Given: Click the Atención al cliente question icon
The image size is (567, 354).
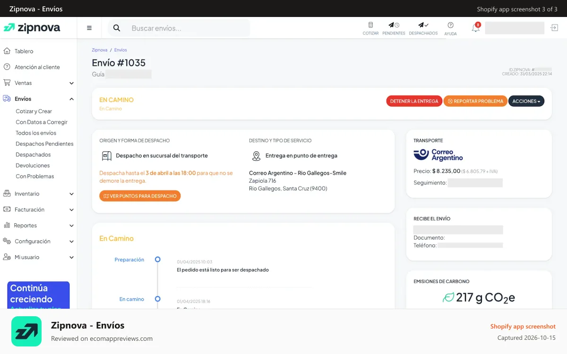Looking at the screenshot, I should click(7, 67).
